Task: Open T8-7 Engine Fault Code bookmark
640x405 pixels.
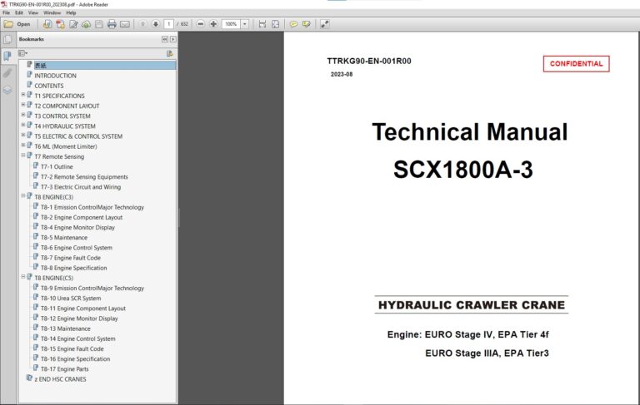Action: pos(71,258)
